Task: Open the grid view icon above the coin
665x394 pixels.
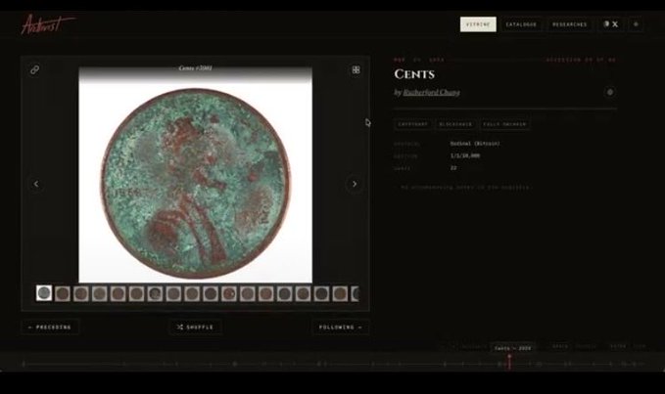Action: [356, 69]
